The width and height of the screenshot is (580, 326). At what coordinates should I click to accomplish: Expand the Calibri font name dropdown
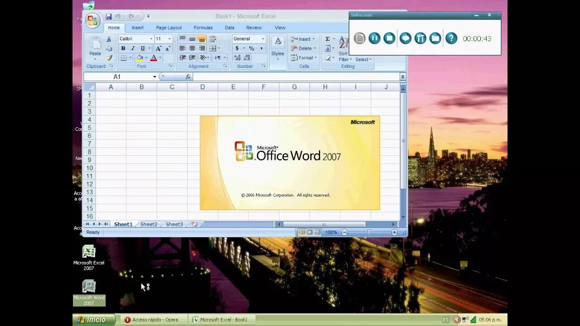pos(151,39)
